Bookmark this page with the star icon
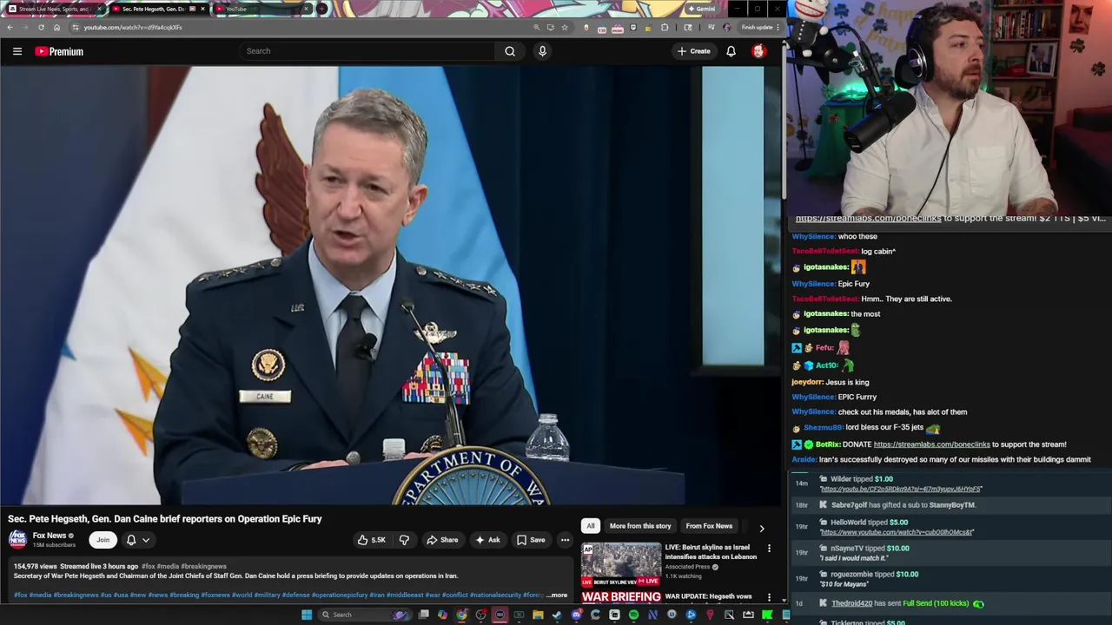The image size is (1112, 625). (x=565, y=27)
